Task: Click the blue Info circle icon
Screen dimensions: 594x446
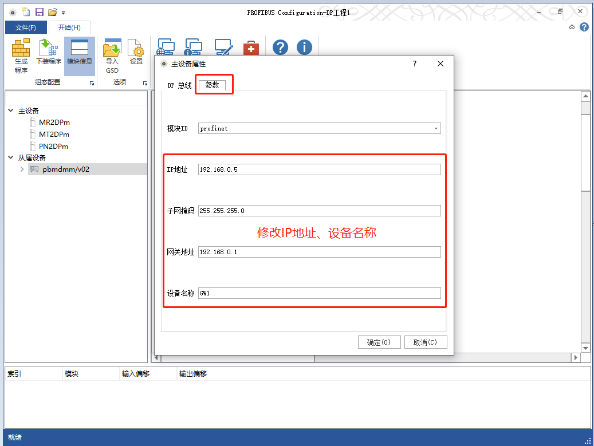Action: 304,47
